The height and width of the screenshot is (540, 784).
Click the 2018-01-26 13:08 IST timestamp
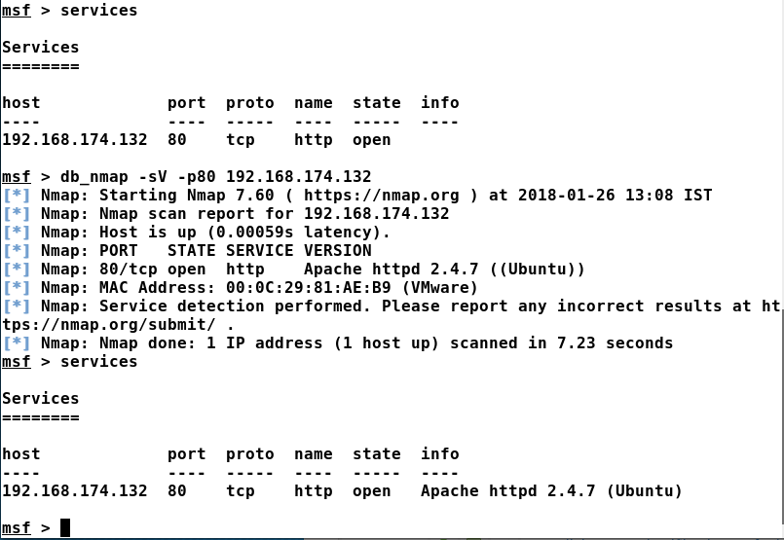point(615,195)
